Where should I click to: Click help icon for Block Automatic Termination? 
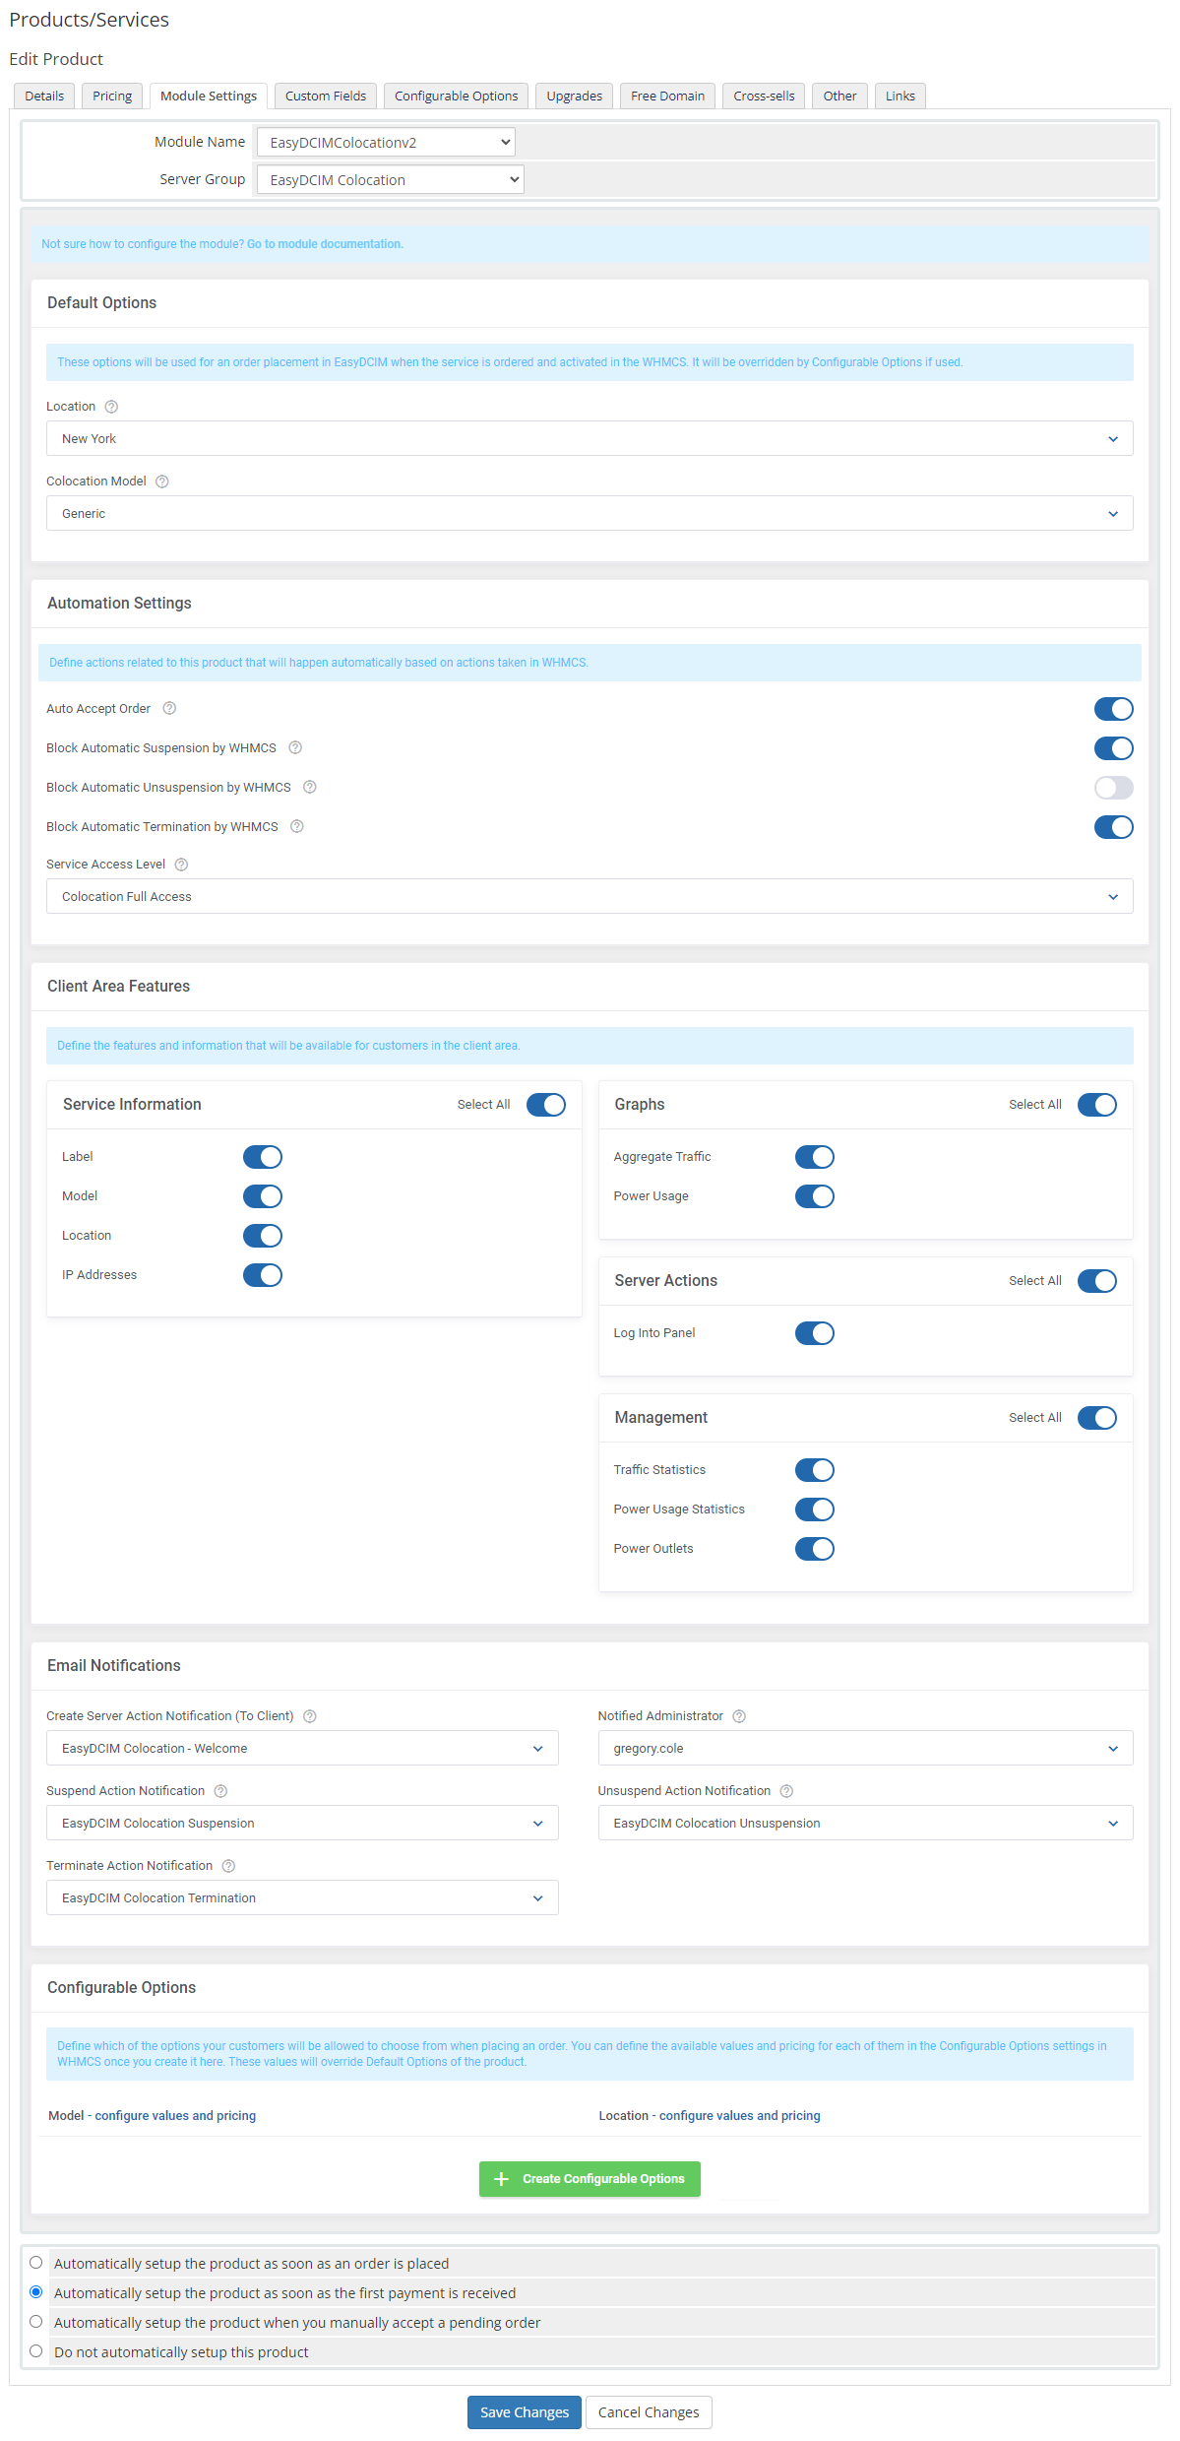pos(297,827)
